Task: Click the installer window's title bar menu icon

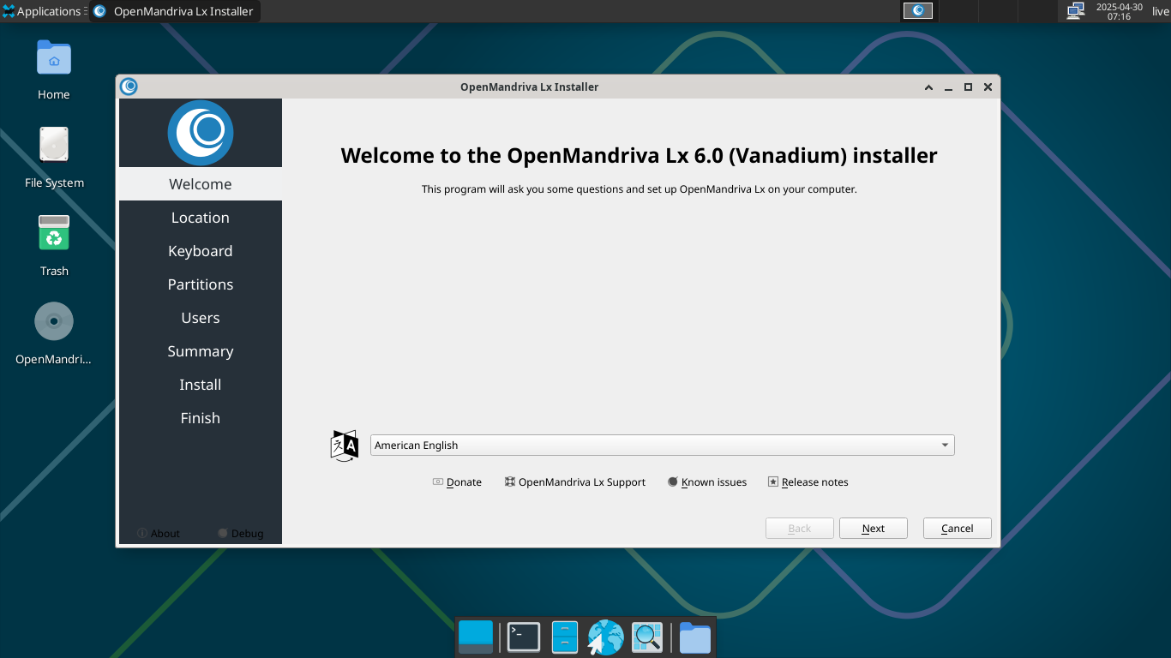Action: [x=129, y=87]
